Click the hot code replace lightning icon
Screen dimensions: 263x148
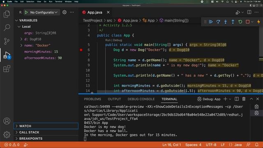point(258,22)
